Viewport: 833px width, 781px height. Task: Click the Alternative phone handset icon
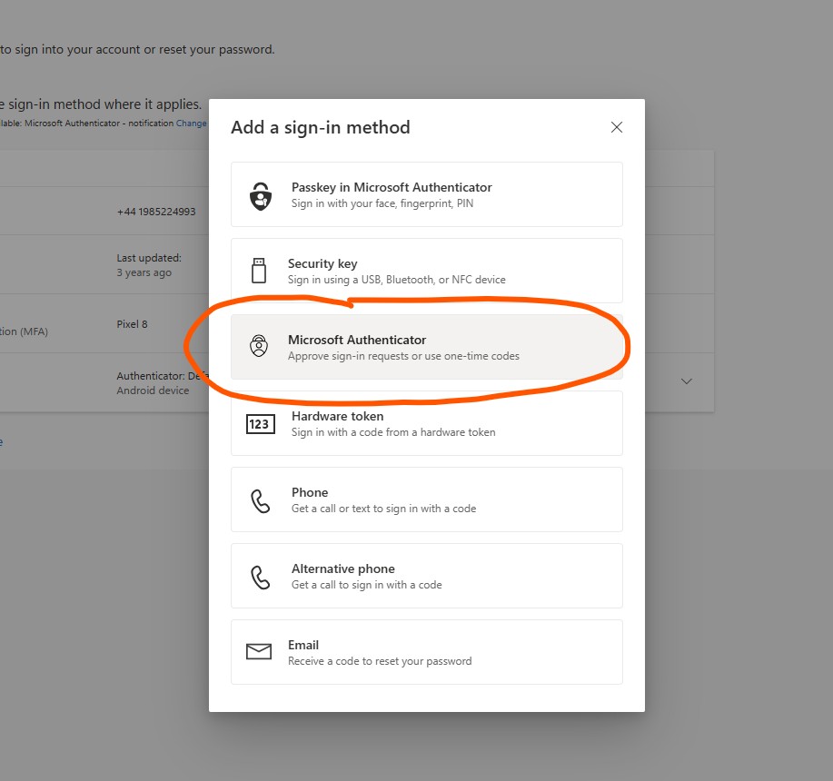pyautogui.click(x=261, y=577)
